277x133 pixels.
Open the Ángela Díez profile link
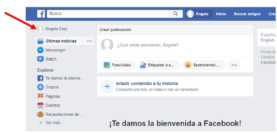[x=56, y=29]
